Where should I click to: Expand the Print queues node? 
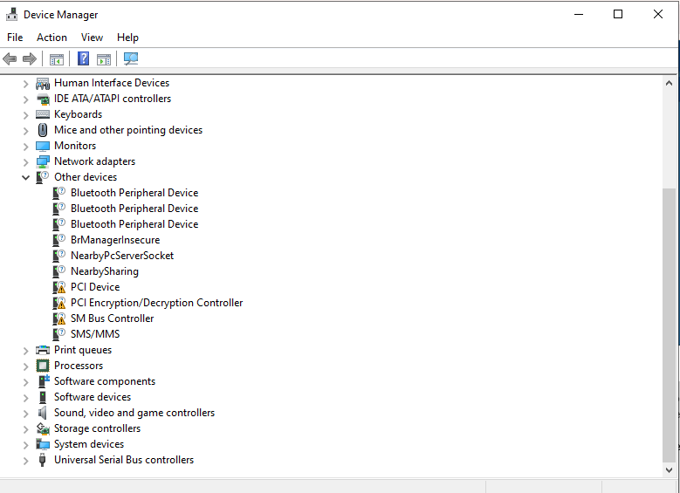pyautogui.click(x=25, y=351)
